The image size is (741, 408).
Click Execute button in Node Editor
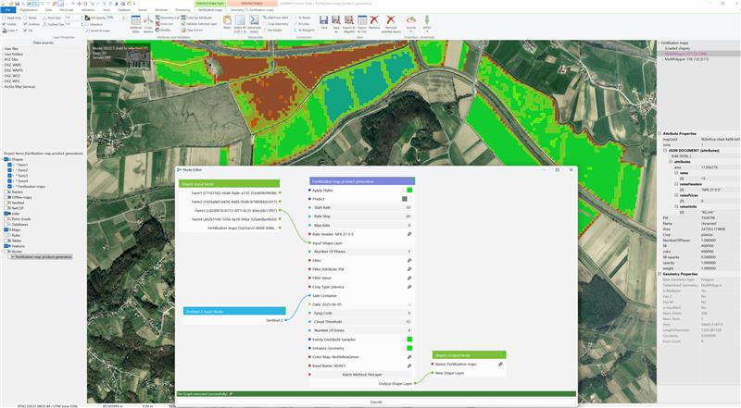[376, 402]
